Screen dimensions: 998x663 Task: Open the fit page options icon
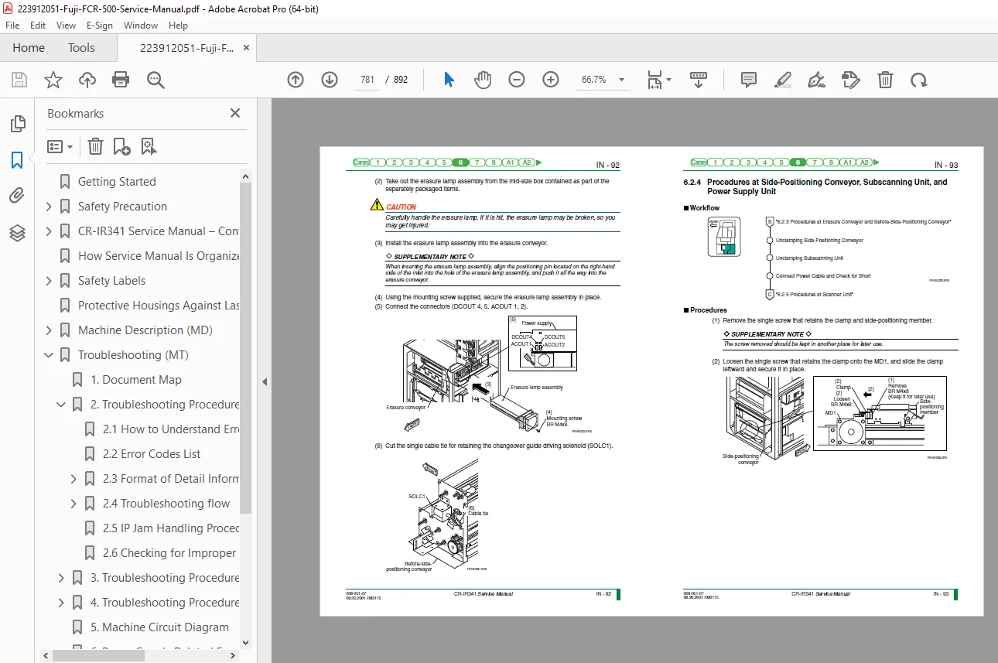[x=658, y=80]
